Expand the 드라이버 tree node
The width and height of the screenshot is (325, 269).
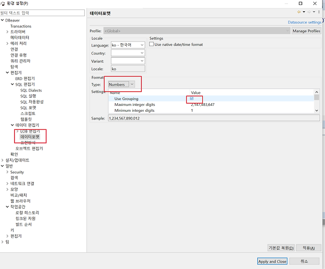coord(7,32)
